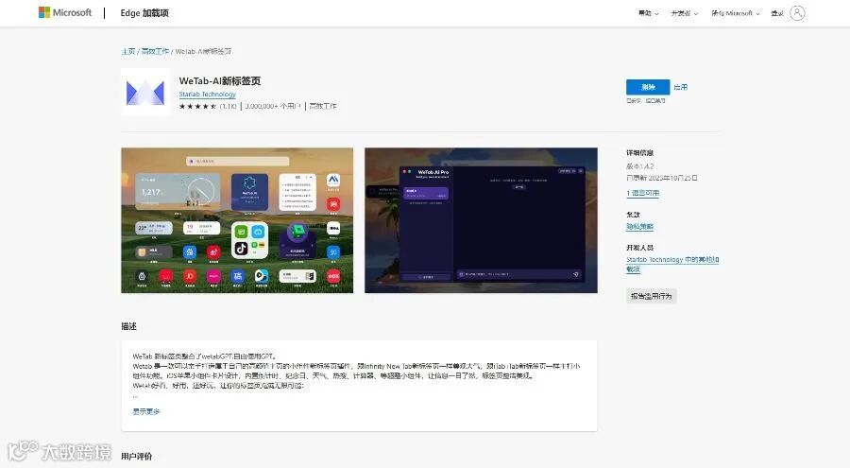Click the 启用 link beside 删除

(x=680, y=87)
